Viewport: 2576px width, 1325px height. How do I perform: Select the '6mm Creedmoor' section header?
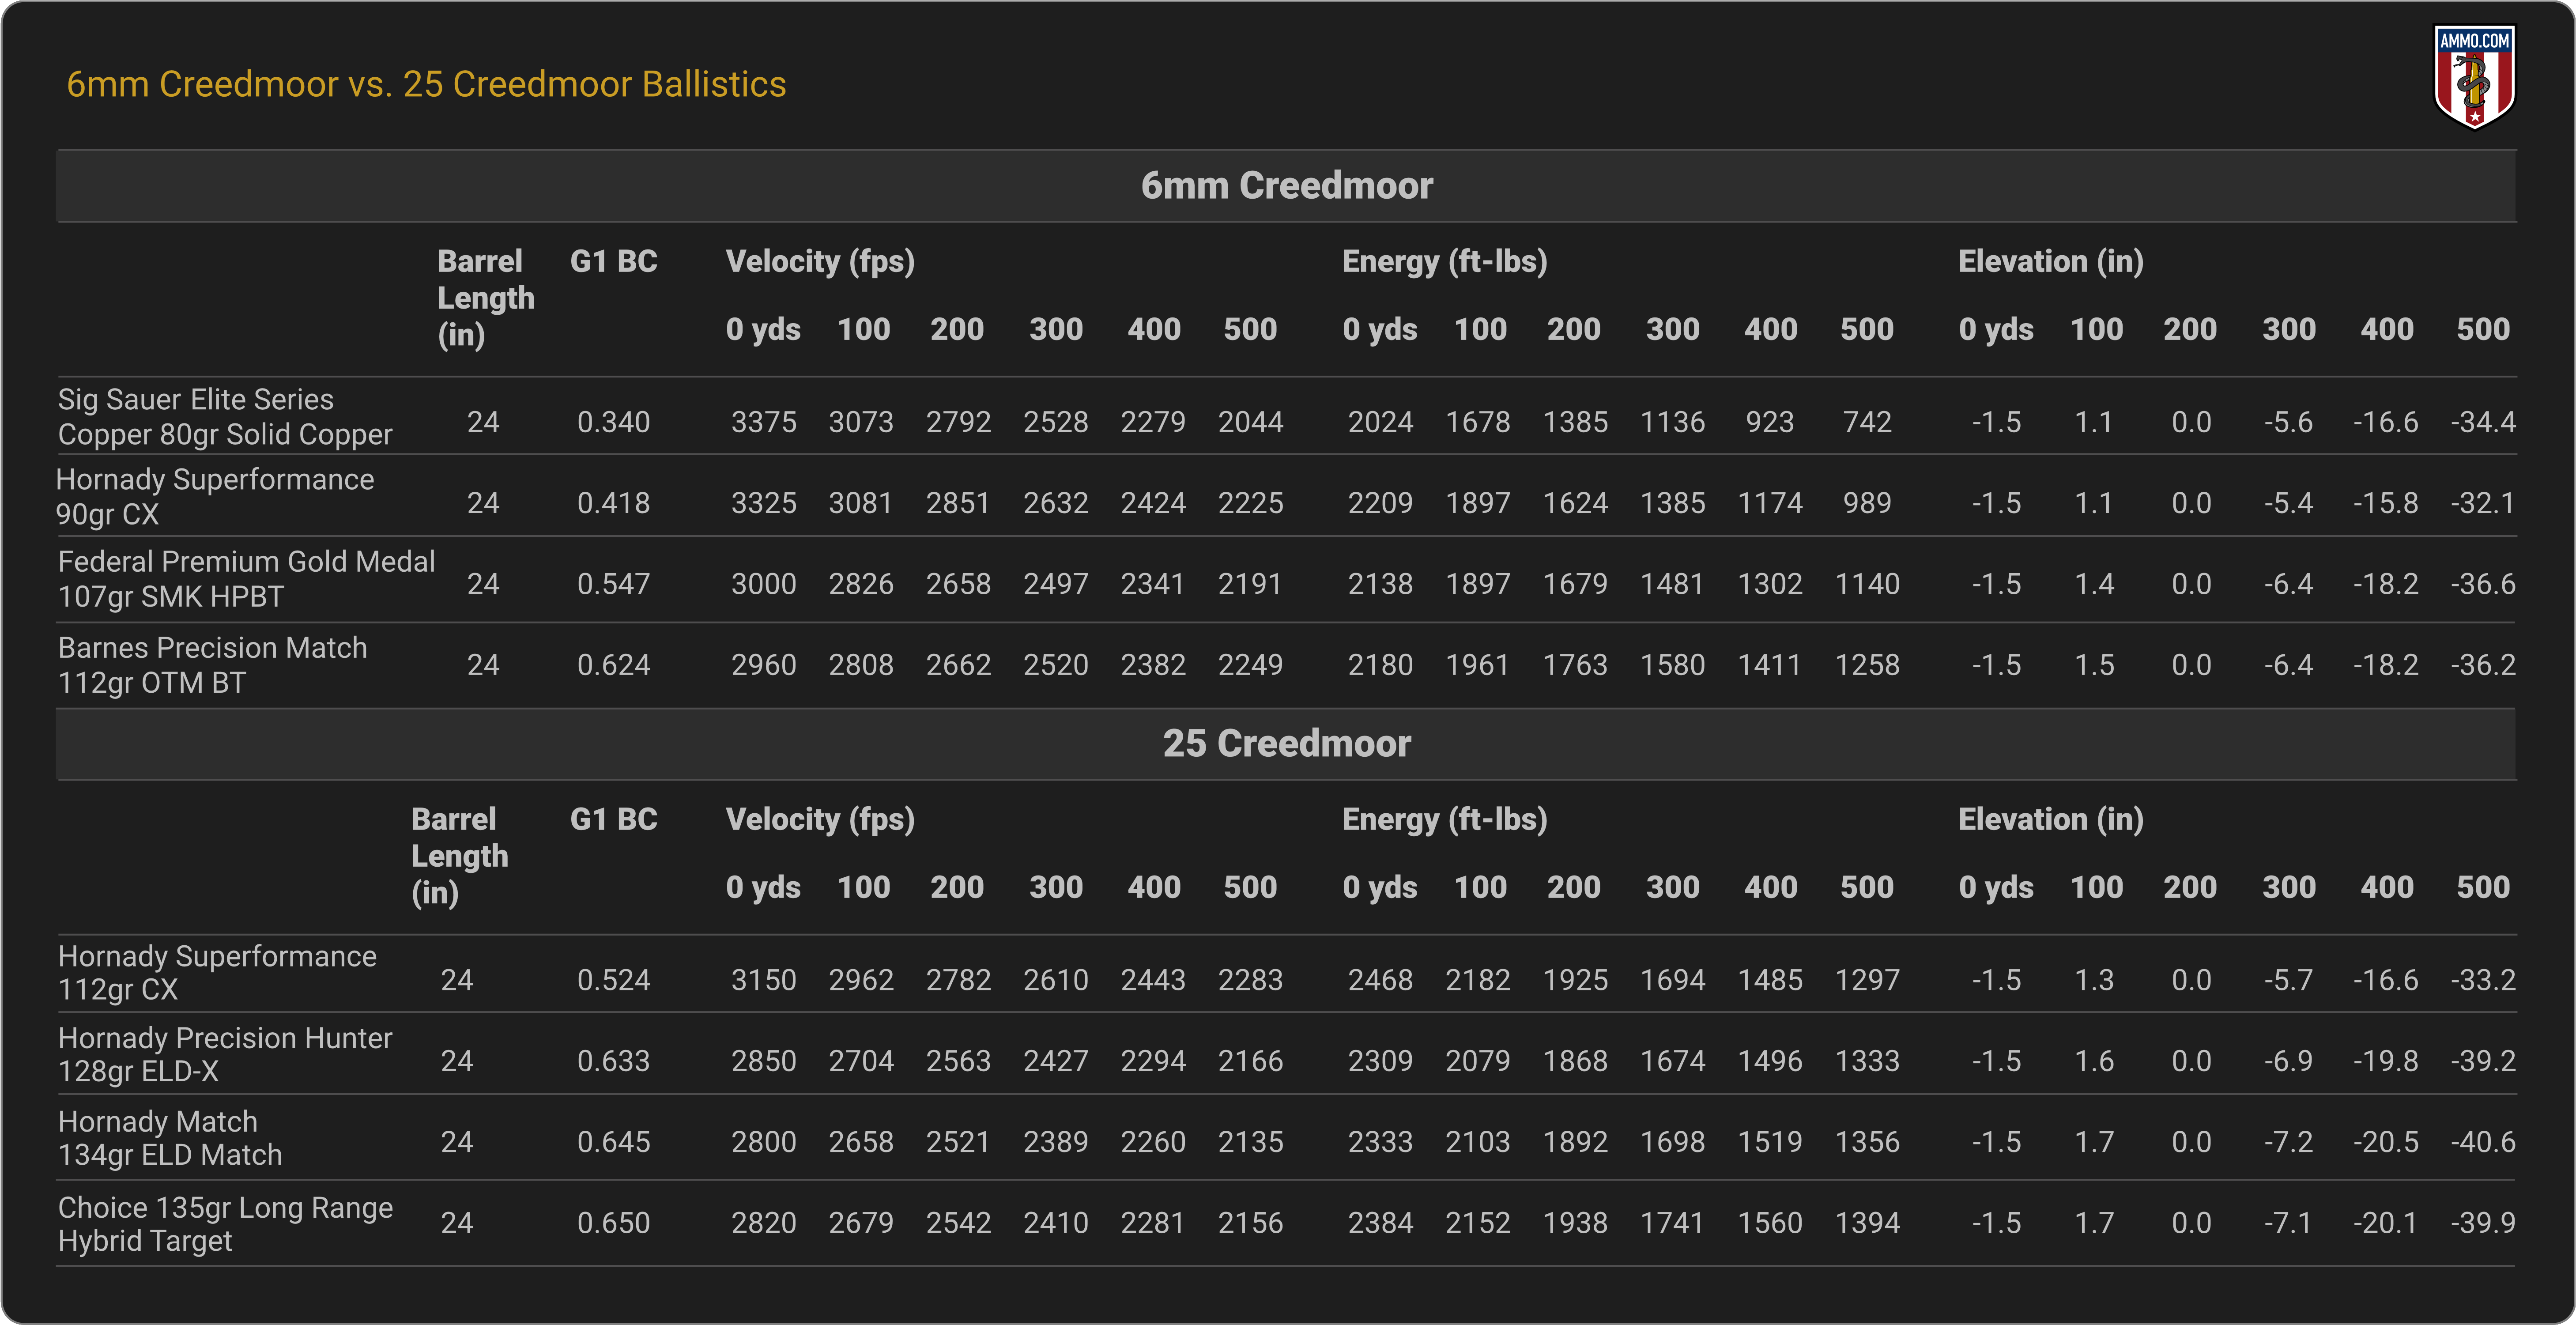(x=1287, y=186)
